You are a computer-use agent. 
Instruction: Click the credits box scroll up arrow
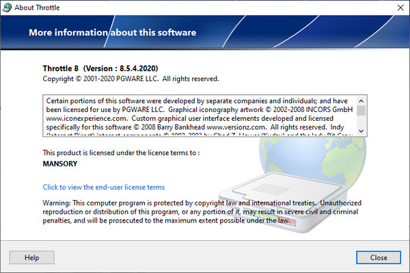(361, 100)
